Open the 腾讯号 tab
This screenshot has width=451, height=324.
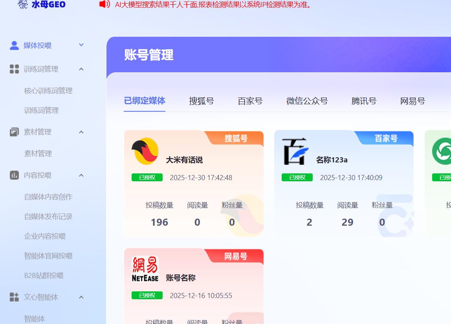(x=364, y=101)
